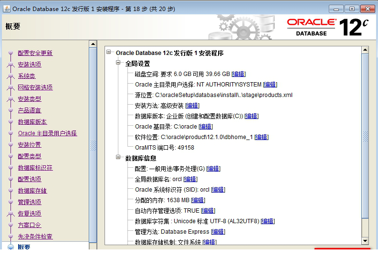Edit the Oracle 主目录用户选择 setting

[x=270, y=85]
